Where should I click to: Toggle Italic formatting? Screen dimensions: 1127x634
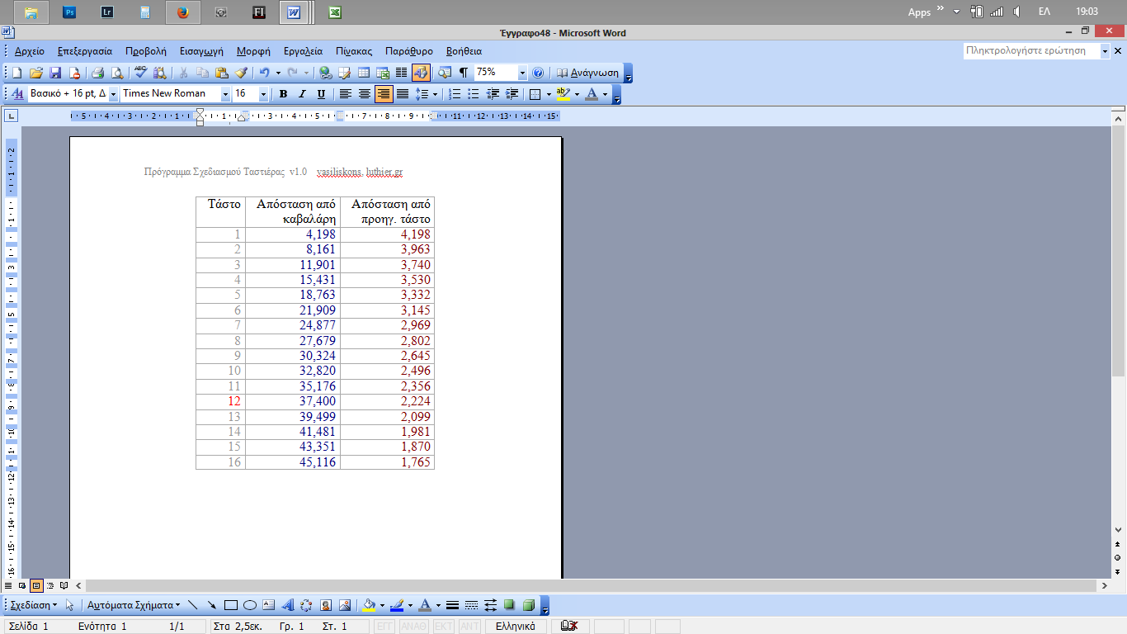[302, 94]
